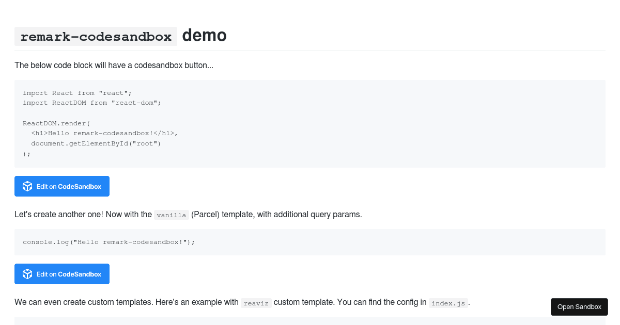The height and width of the screenshot is (325, 620).
Task: Click the cube icon in the first CodeSandbox button
Action: 27,186
